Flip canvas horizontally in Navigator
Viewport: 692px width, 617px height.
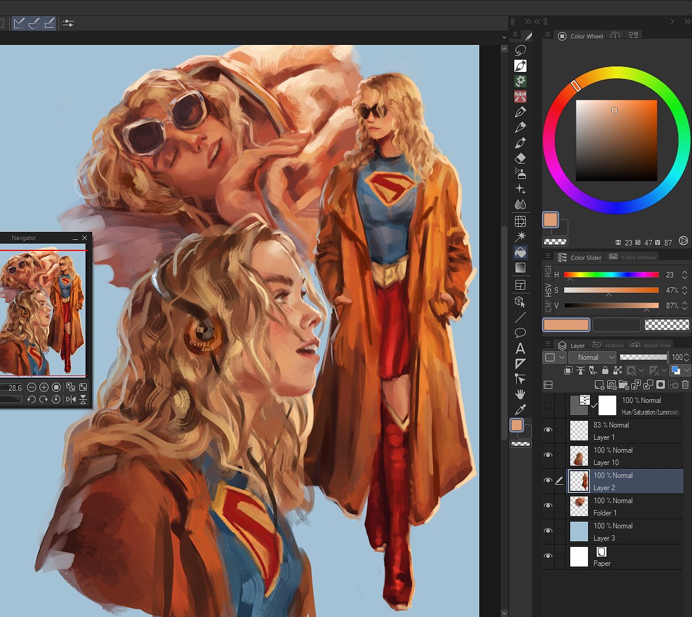coord(70,399)
